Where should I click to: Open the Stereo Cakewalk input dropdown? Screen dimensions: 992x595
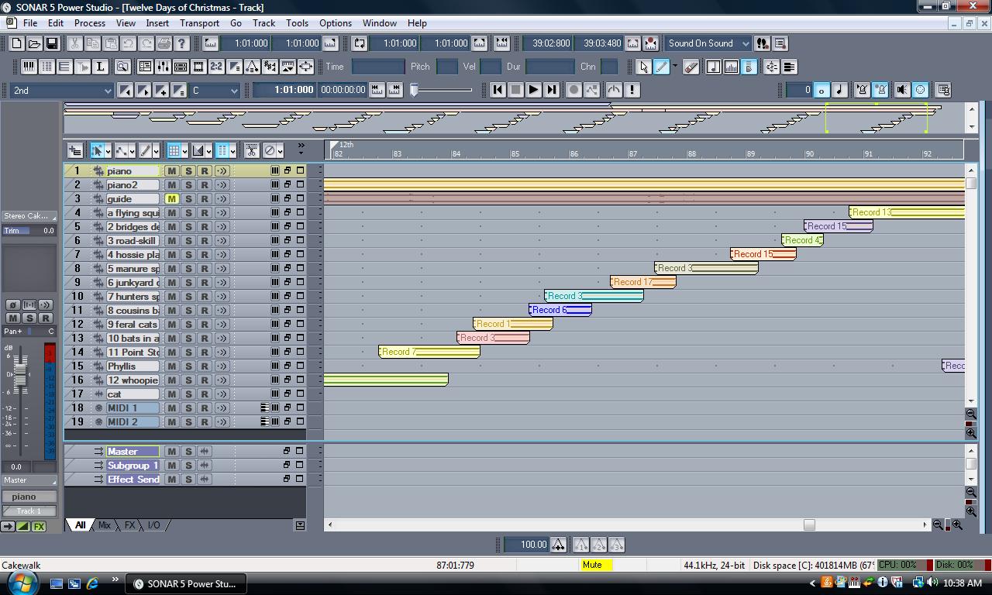click(29, 216)
